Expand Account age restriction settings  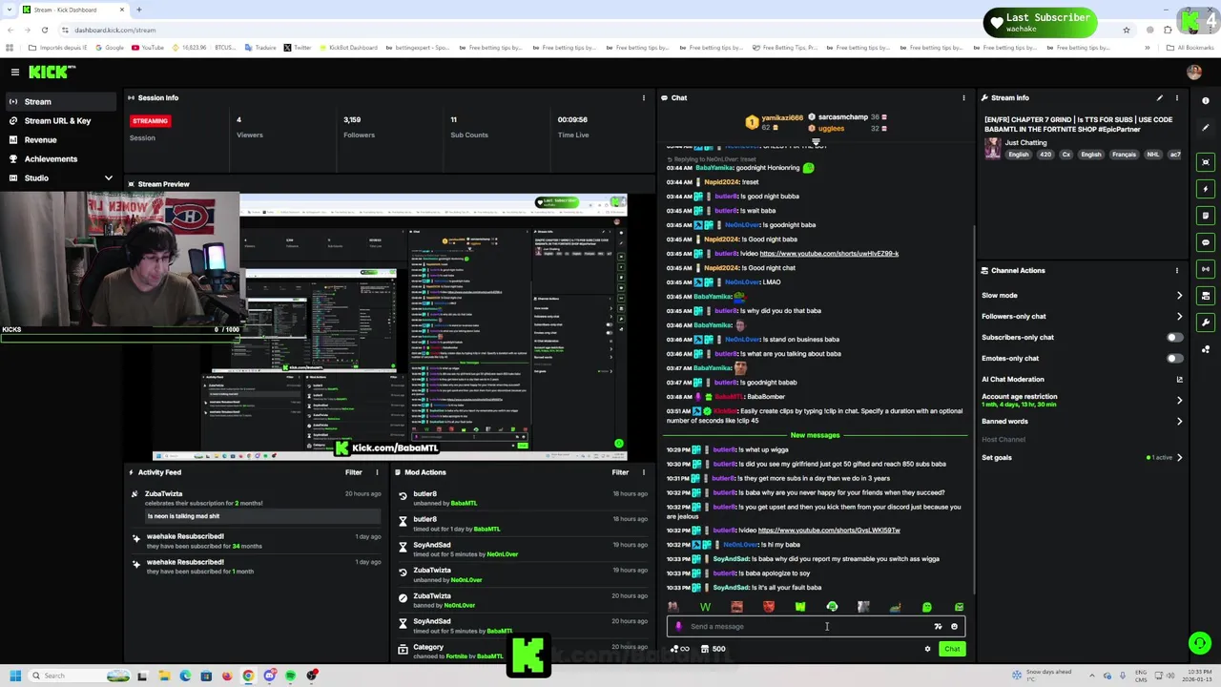click(x=1179, y=400)
